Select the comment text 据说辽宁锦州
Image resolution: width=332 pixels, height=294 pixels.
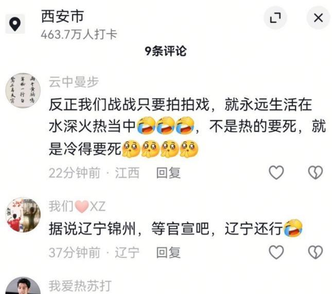176,228
